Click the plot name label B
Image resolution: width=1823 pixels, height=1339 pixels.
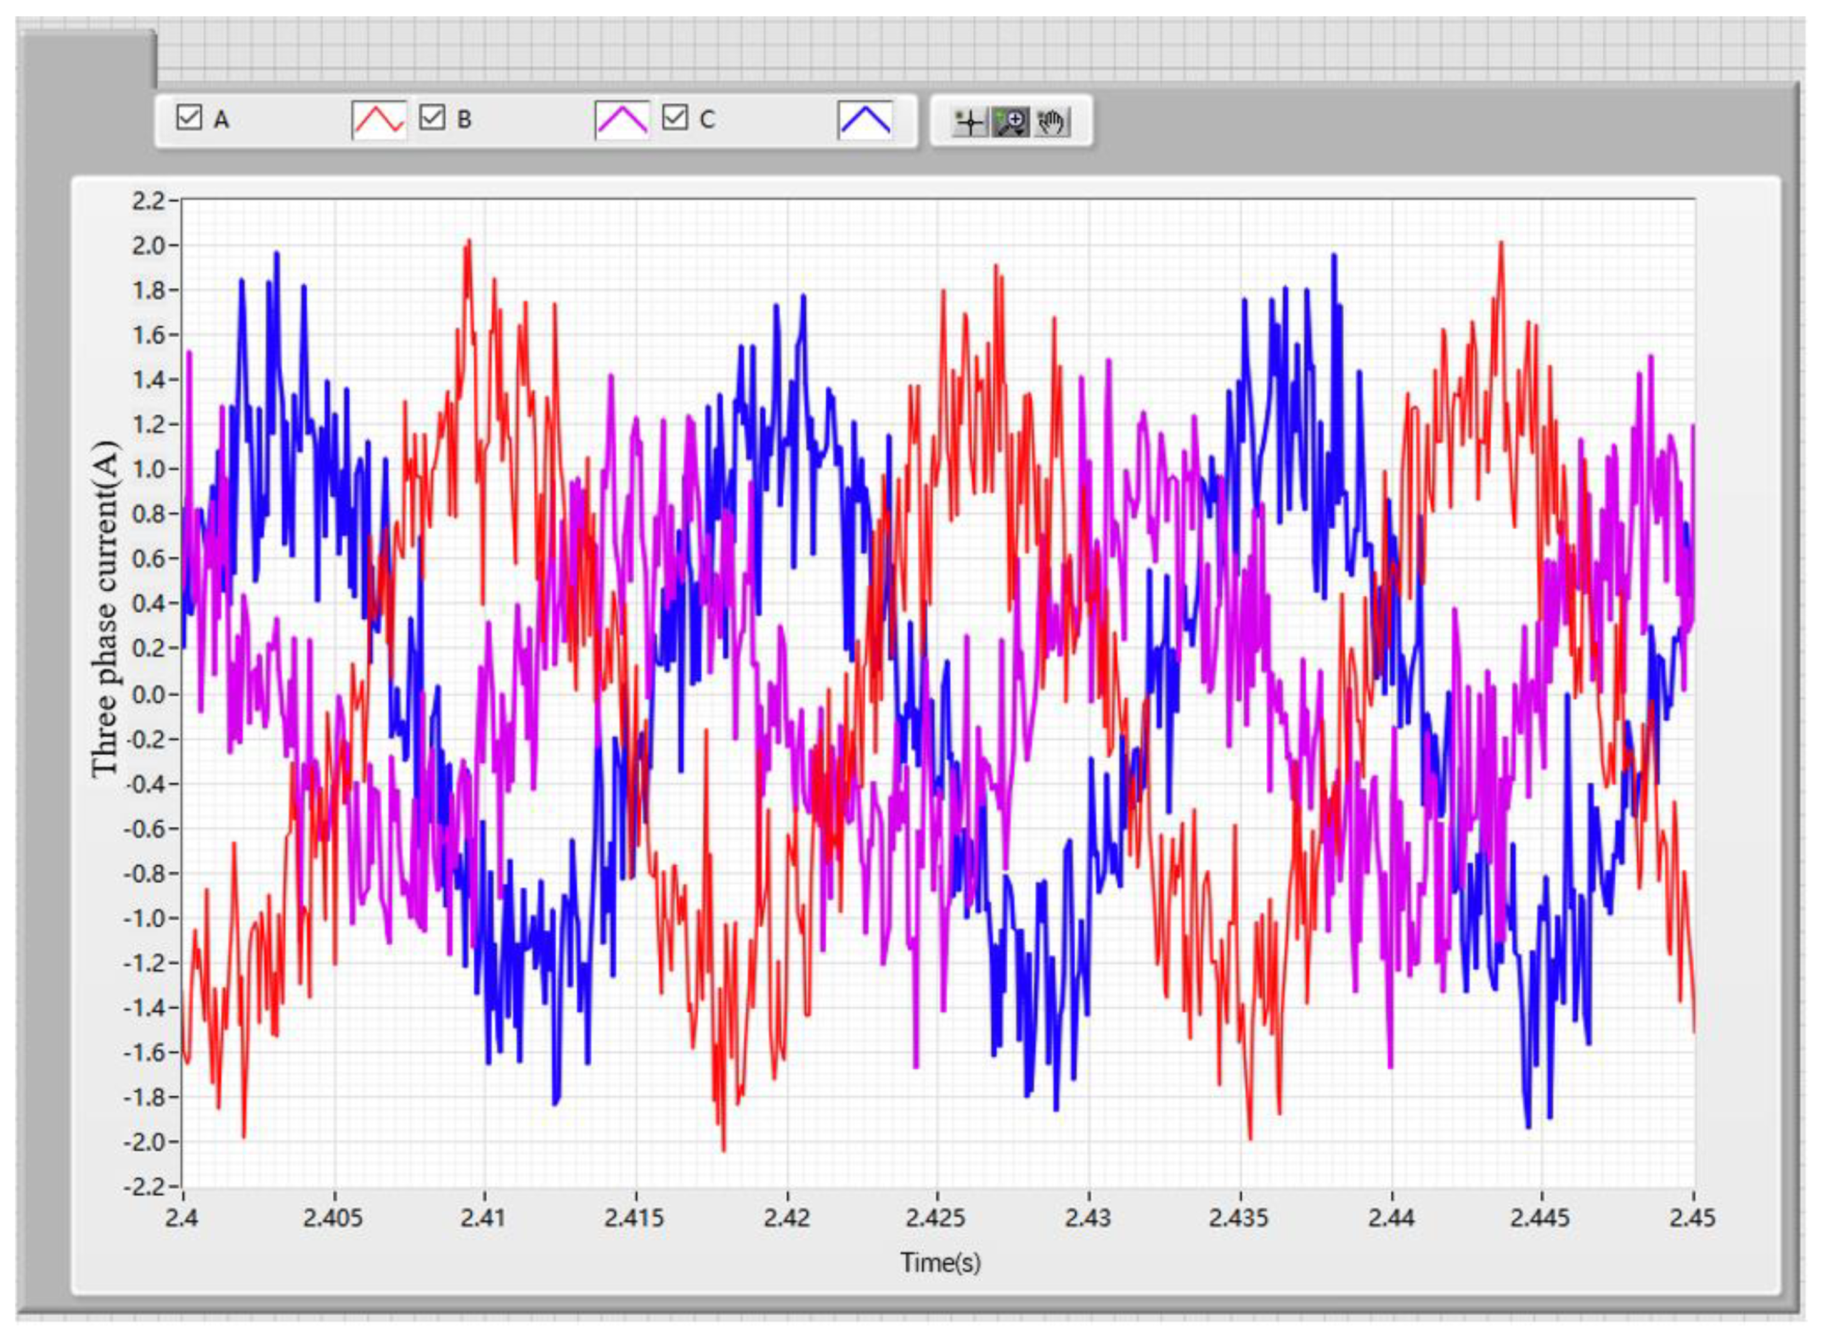tap(464, 120)
